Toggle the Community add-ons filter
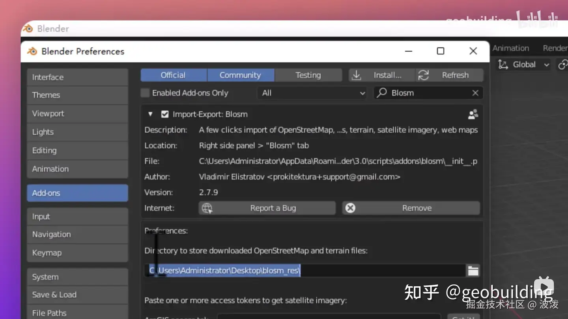The height and width of the screenshot is (319, 568). pos(241,75)
